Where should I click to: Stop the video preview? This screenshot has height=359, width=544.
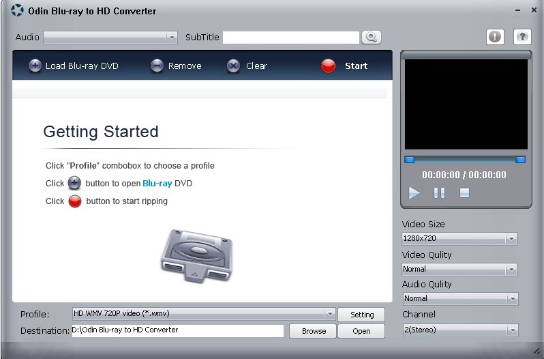click(x=464, y=192)
